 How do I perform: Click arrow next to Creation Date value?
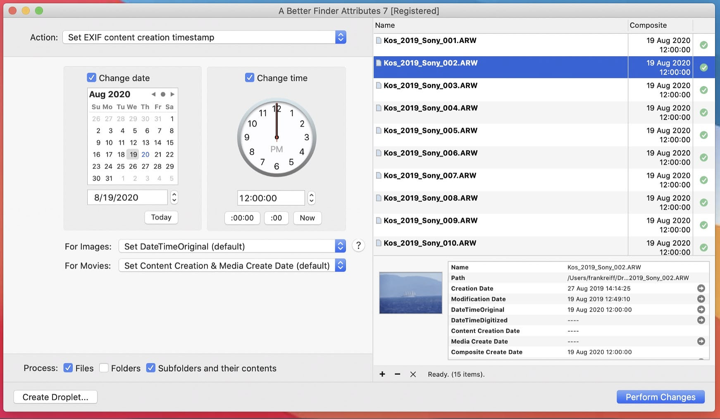tap(701, 288)
